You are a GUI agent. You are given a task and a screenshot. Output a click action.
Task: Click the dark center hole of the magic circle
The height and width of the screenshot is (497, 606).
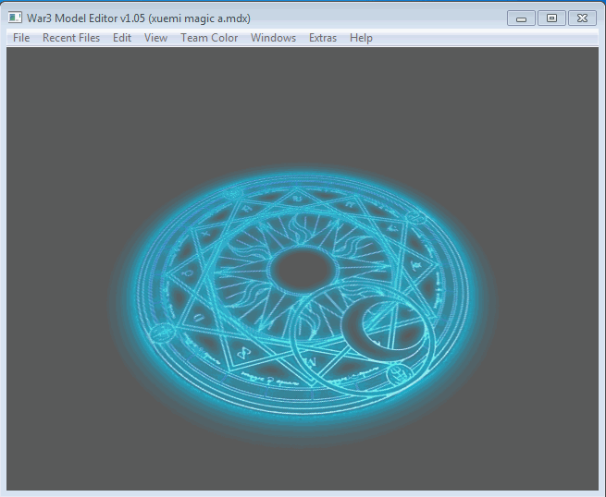click(x=303, y=269)
